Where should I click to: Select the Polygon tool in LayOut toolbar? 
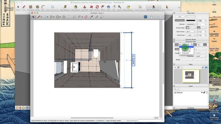[64, 17]
